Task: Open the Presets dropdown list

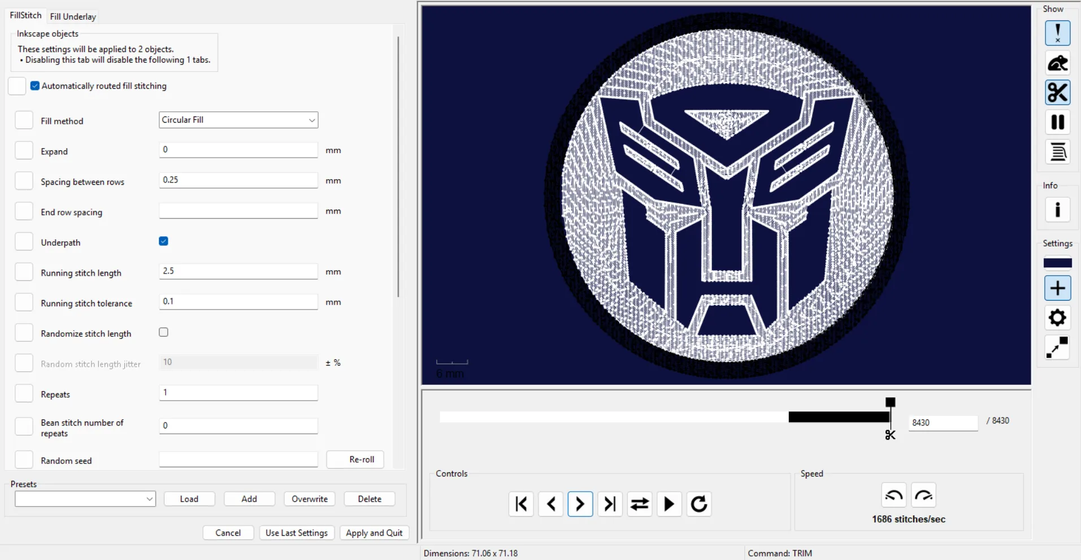Action: (x=85, y=499)
